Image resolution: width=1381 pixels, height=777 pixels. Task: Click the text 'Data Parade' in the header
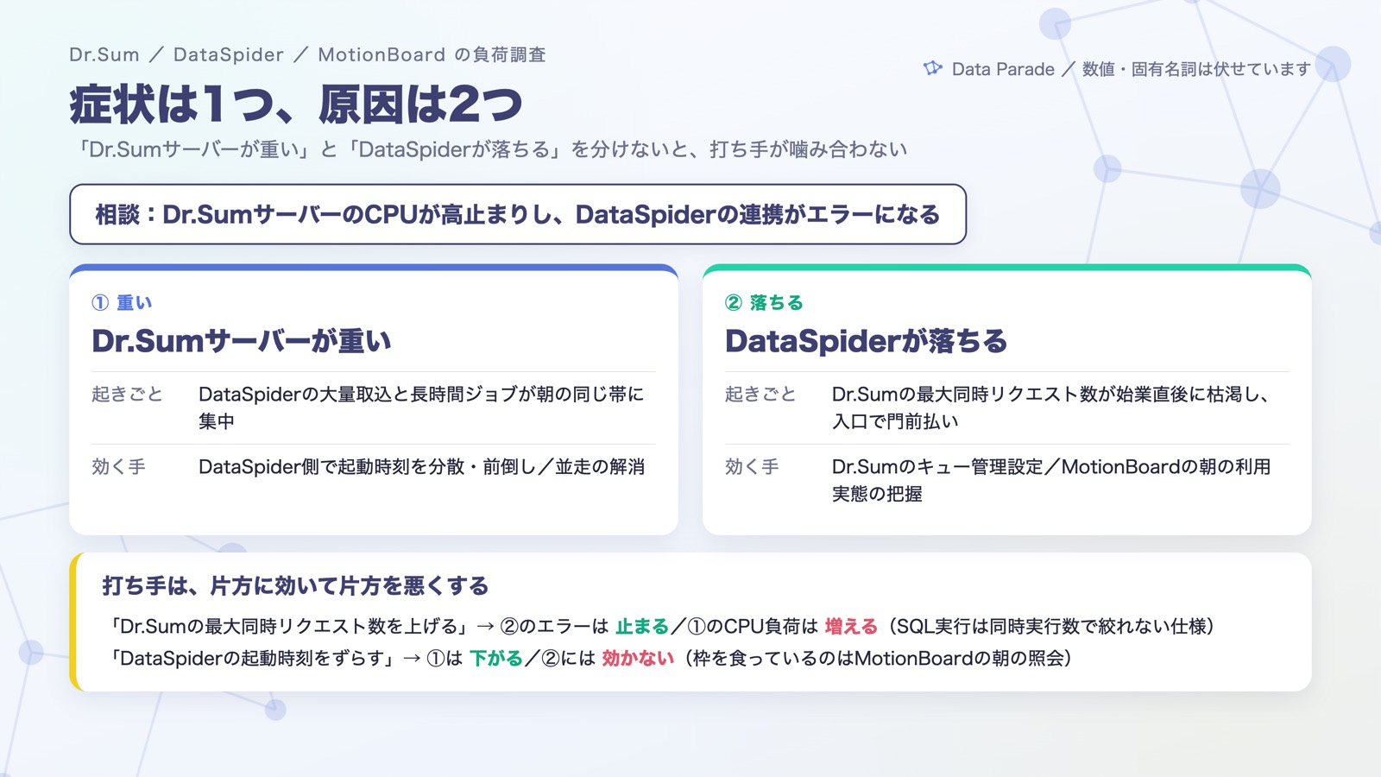click(x=1003, y=69)
